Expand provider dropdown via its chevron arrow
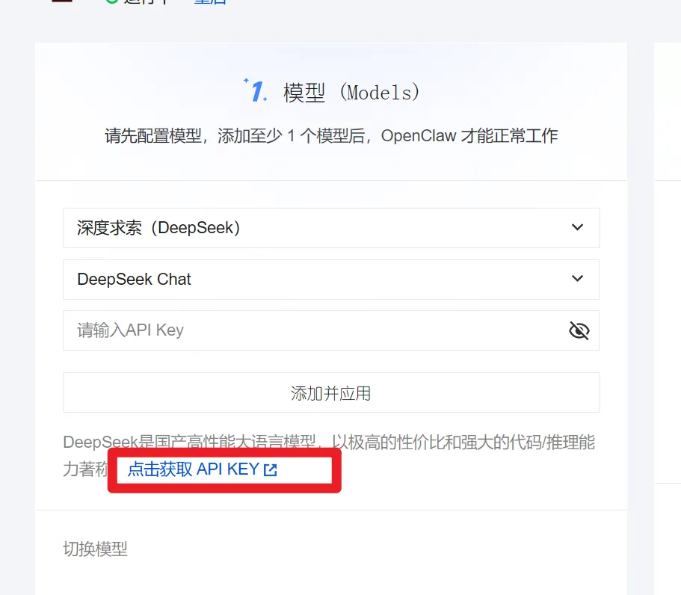The height and width of the screenshot is (595, 681). [x=577, y=227]
